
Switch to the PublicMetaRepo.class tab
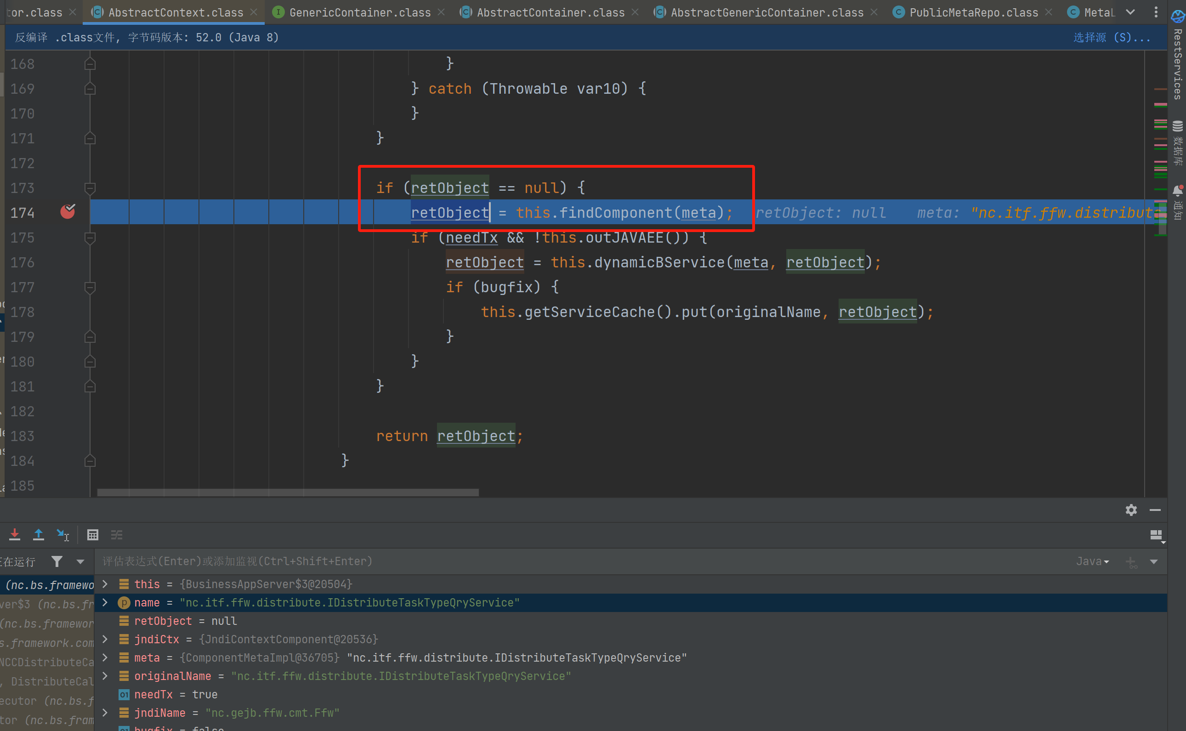973,12
